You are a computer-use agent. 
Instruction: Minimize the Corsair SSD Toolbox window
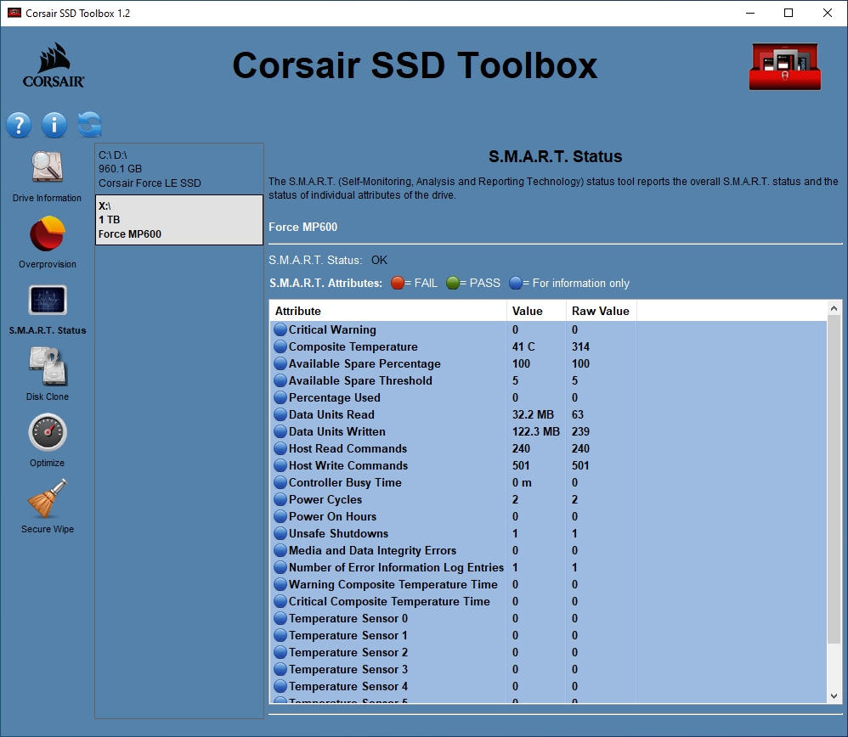tap(750, 13)
